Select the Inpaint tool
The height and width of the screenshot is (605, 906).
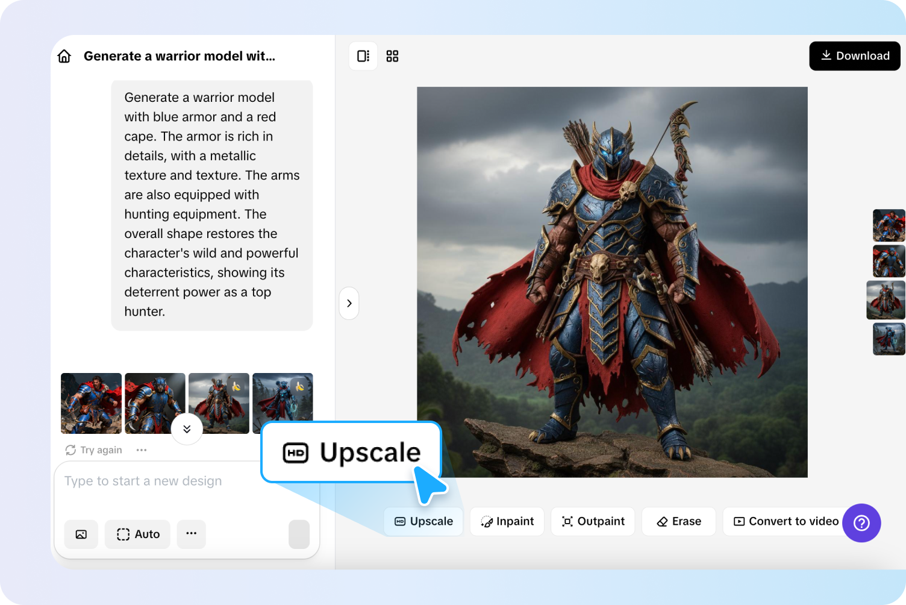coord(507,521)
